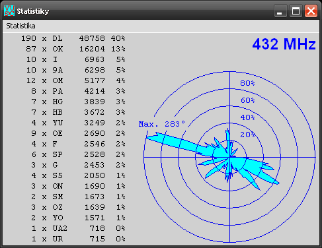Image resolution: width=322 pixels, height=248 pixels.
Task: Click the HB row showing 3672
Action: click(78, 112)
